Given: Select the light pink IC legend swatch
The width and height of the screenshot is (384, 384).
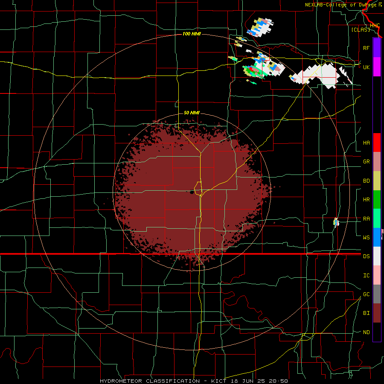Looking at the screenshot, I should pos(377,275).
